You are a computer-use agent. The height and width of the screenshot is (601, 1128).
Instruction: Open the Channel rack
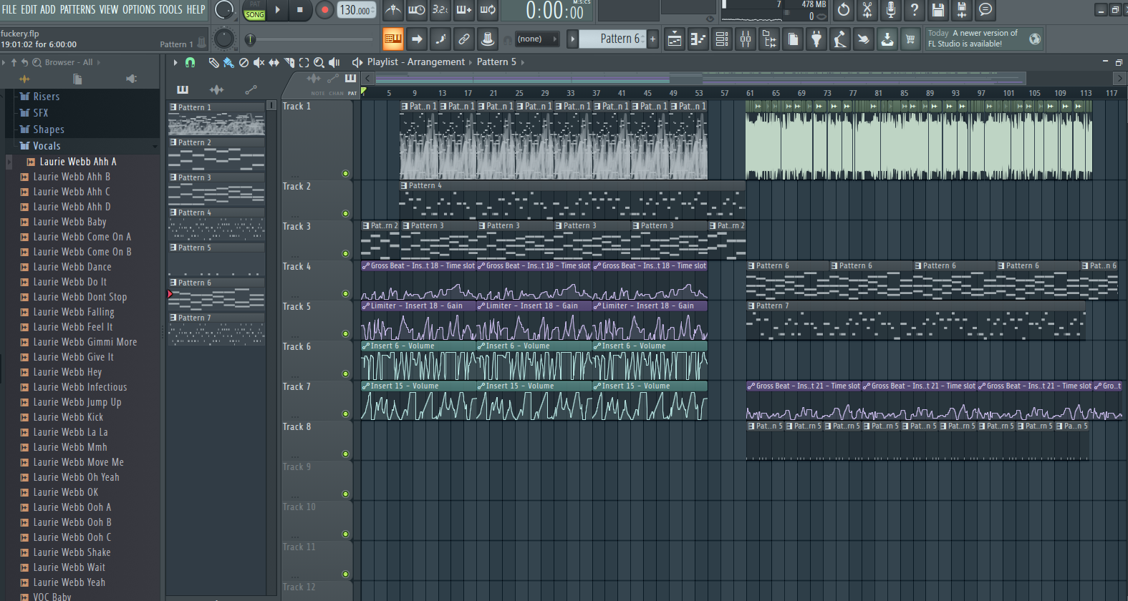point(722,39)
